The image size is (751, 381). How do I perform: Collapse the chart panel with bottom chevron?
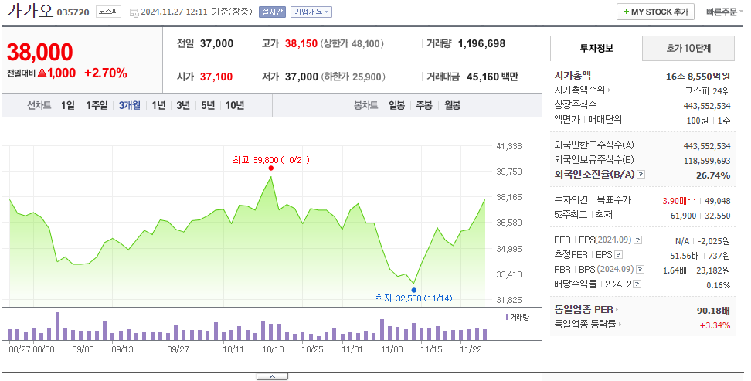click(x=272, y=376)
